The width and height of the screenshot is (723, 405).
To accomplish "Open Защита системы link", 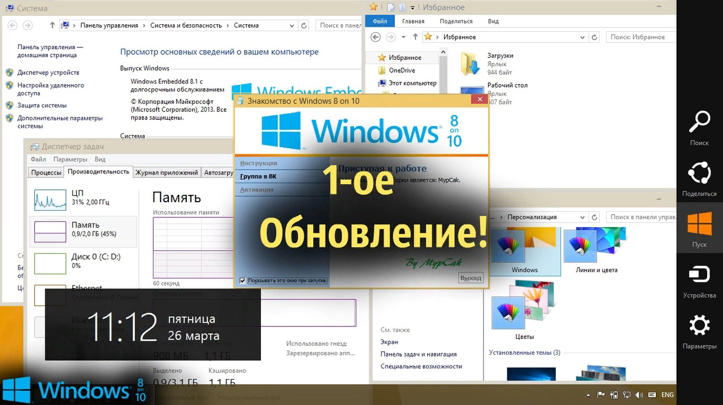I will pos(42,105).
